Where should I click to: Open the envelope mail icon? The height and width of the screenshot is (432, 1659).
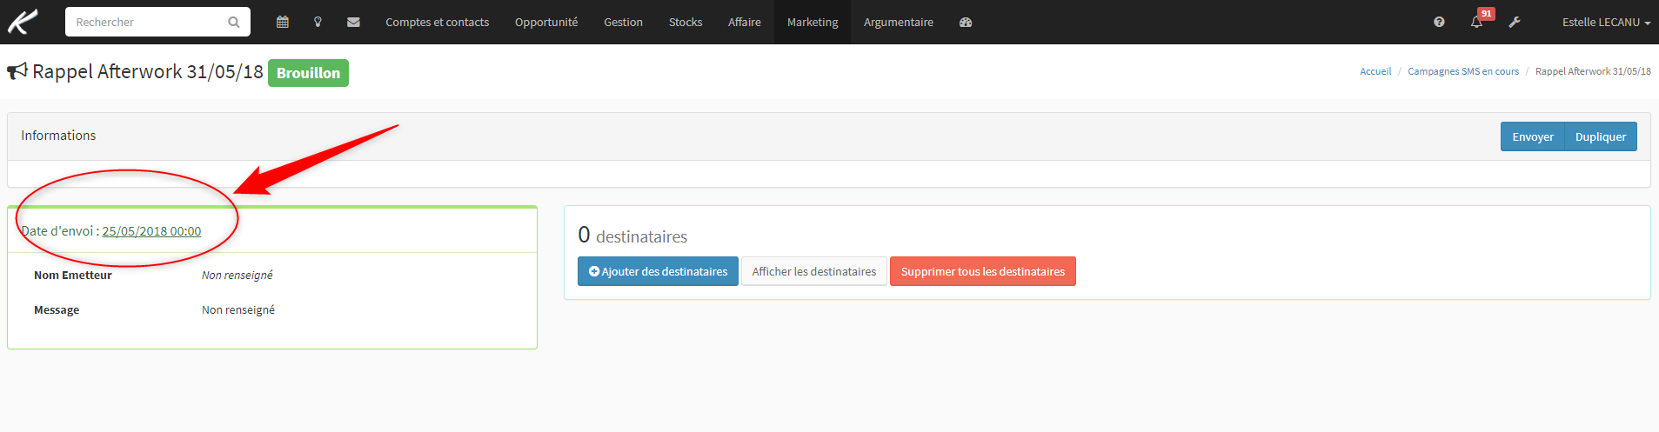pos(353,22)
